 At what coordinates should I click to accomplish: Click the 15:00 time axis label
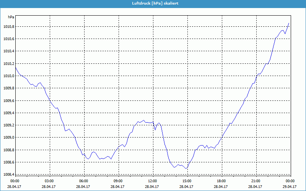pos(187,181)
